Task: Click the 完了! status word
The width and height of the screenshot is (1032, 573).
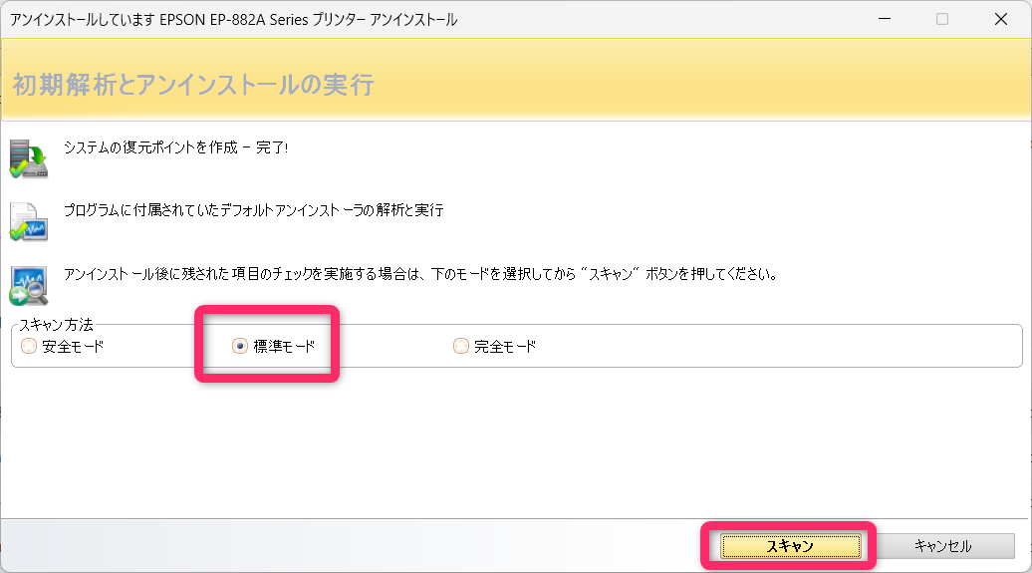Action: pos(269,146)
